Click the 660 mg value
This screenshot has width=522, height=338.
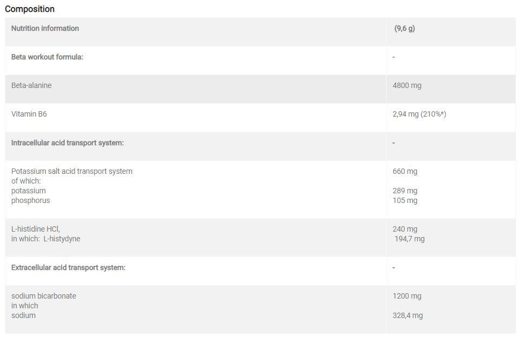pos(405,172)
